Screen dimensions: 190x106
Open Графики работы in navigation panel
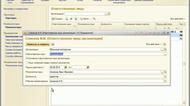[x=13, y=53]
